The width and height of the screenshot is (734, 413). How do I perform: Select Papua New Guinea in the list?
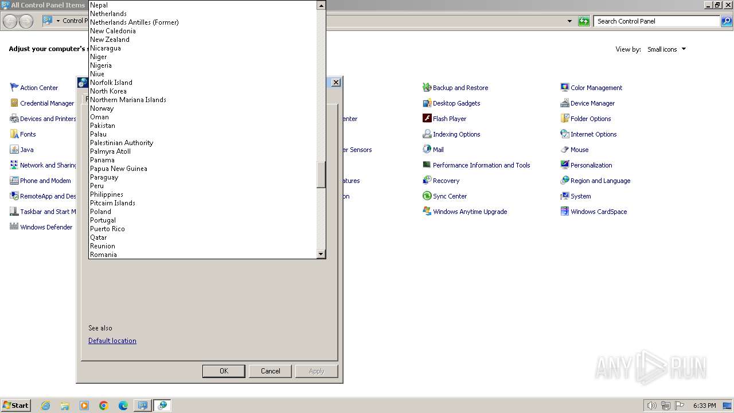(203, 169)
